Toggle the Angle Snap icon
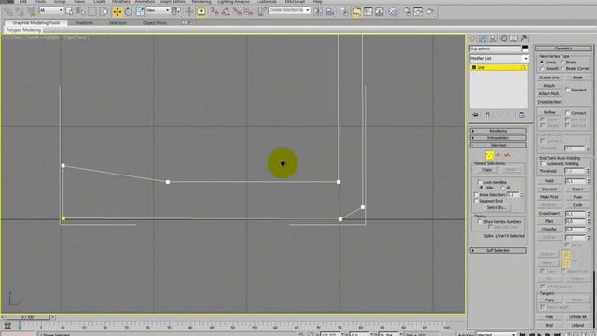This screenshot has height=336, width=597. coord(226,12)
